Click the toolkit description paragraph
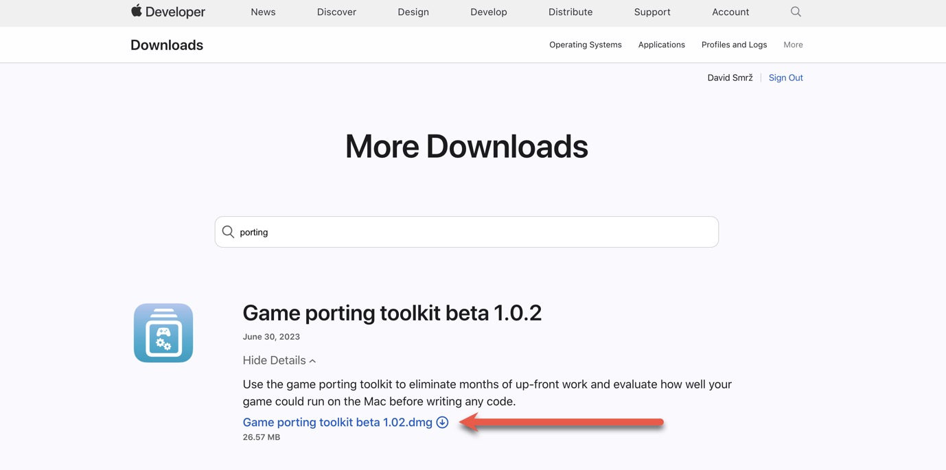This screenshot has width=946, height=470. point(487,392)
